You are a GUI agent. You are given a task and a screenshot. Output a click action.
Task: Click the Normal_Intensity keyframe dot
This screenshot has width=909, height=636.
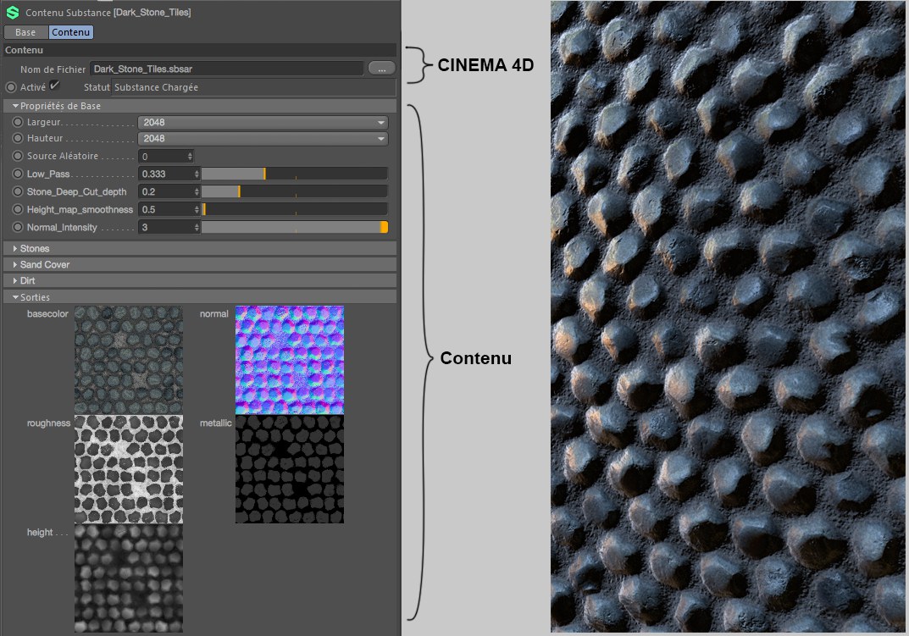click(x=18, y=227)
